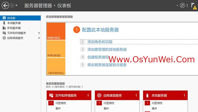Click 可管理性 in 本地服务器 tile
The width and height of the screenshot is (198, 112).
pos(157,103)
